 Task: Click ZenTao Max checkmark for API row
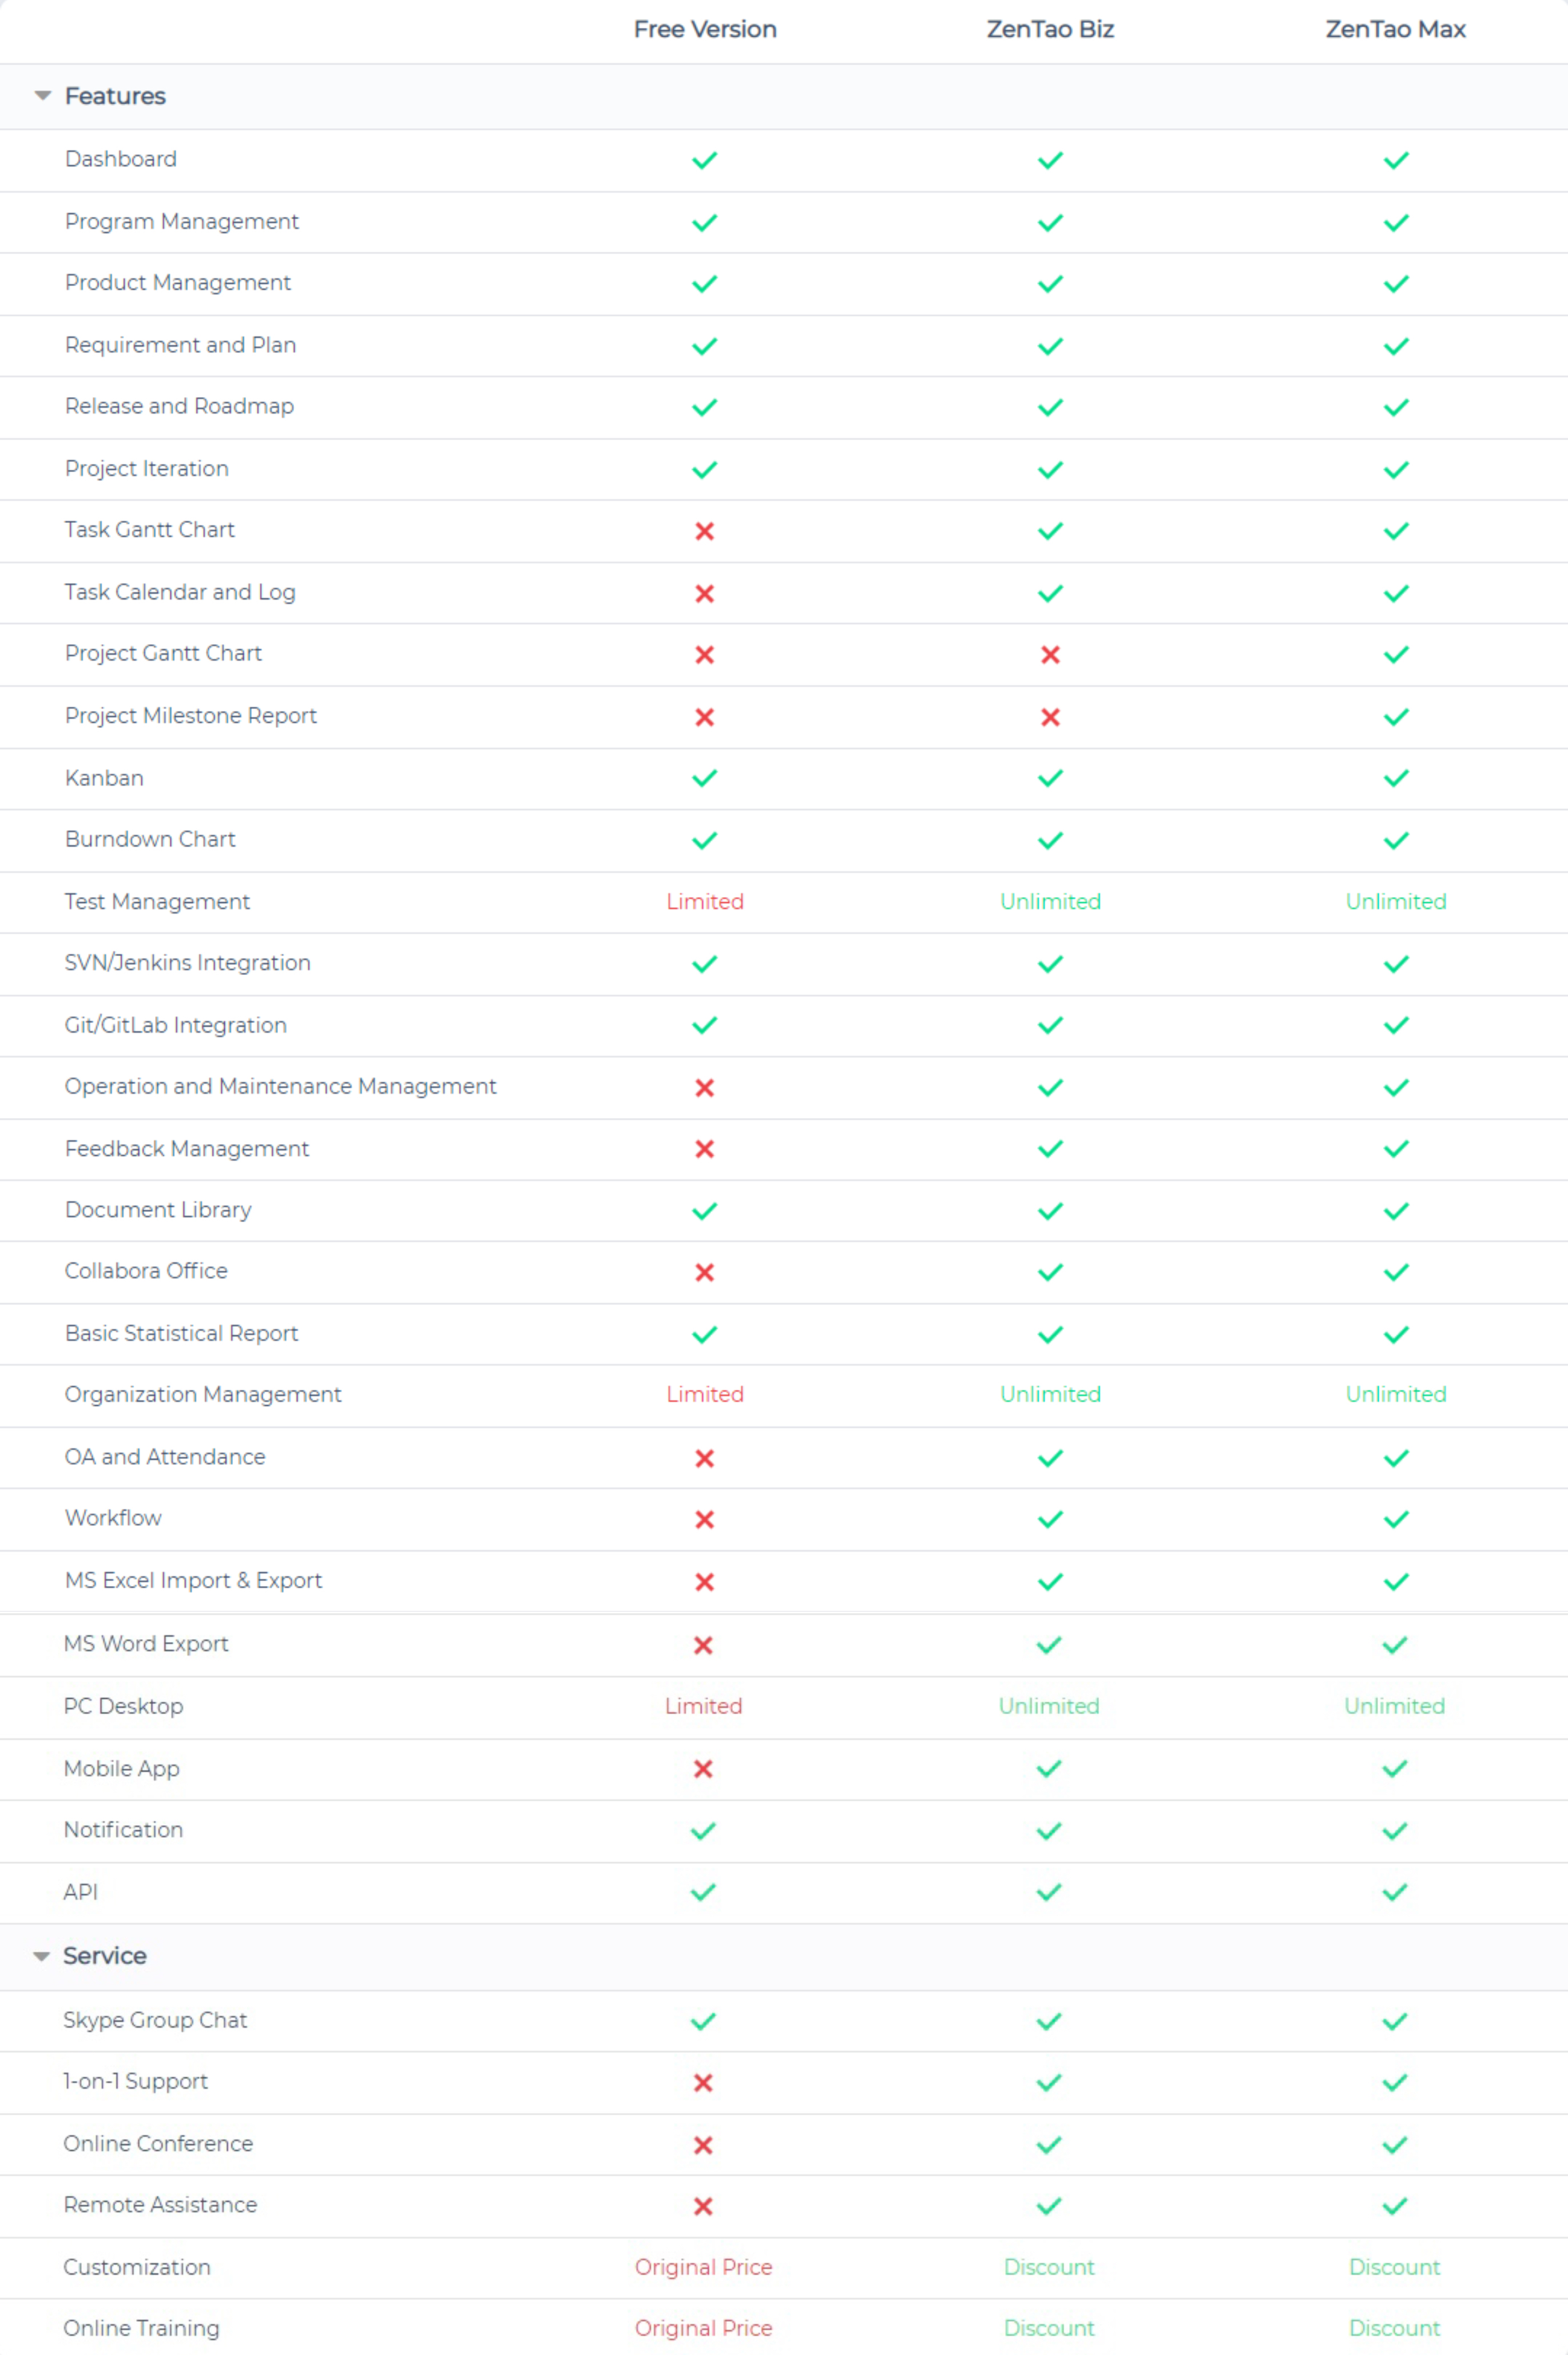(1394, 1892)
